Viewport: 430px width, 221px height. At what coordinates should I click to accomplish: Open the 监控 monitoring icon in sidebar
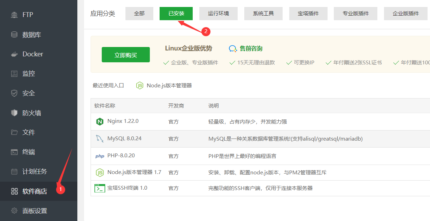click(x=14, y=74)
